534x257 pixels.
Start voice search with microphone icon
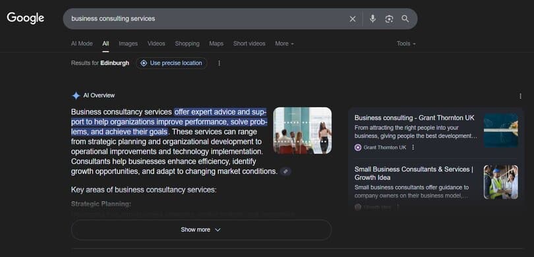tap(372, 18)
